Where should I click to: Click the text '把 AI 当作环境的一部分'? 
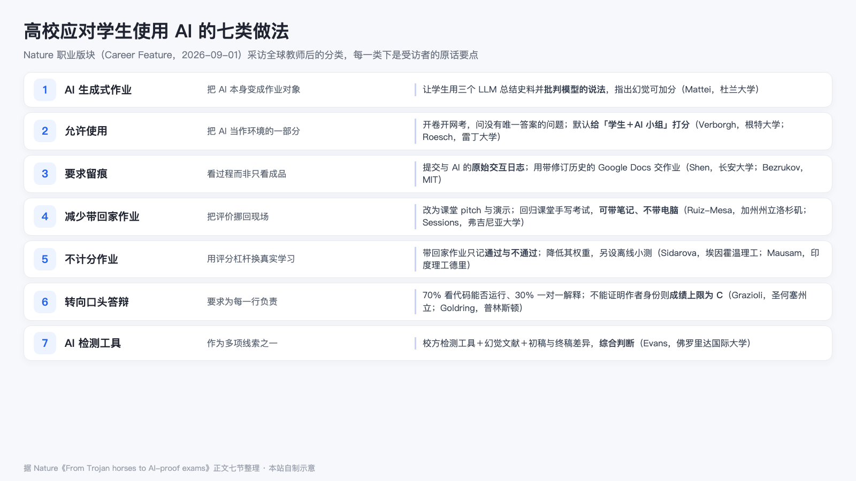pyautogui.click(x=254, y=131)
